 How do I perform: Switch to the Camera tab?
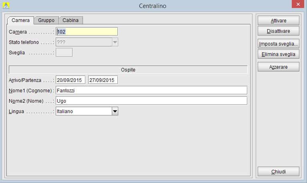(20, 20)
